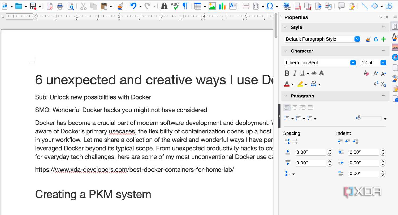This screenshot has height=215, width=398.
Task: Toggle formatting marks (pilcrow) display
Action: (185, 6)
